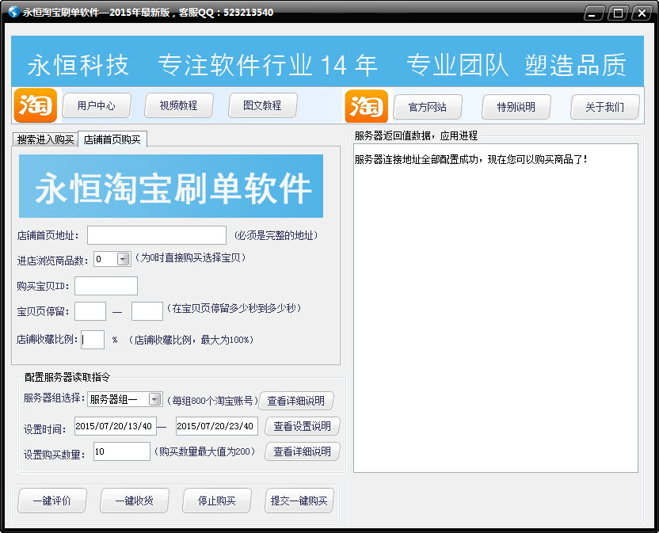659x533 pixels.
Task: Click 停止购买 button
Action: coord(217,501)
